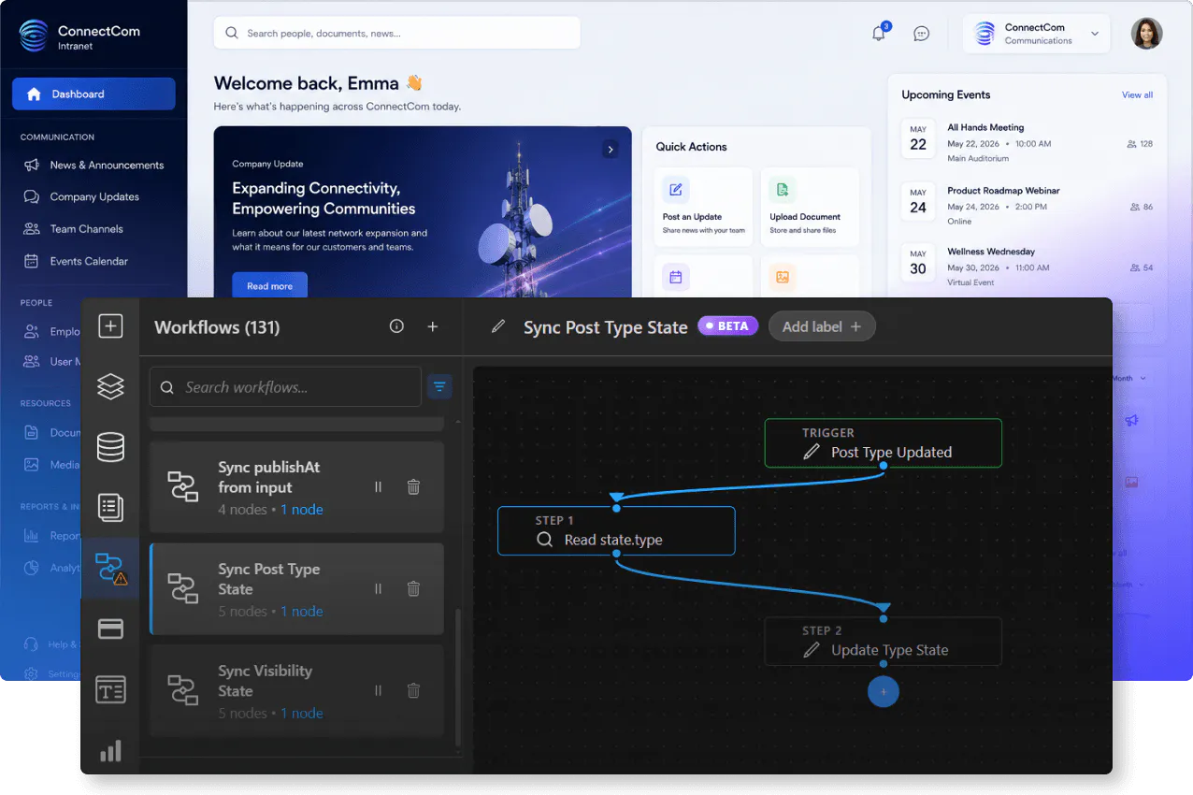This screenshot has height=795, width=1193.
Task: Click next arrow on Company Update banner
Action: click(x=611, y=149)
